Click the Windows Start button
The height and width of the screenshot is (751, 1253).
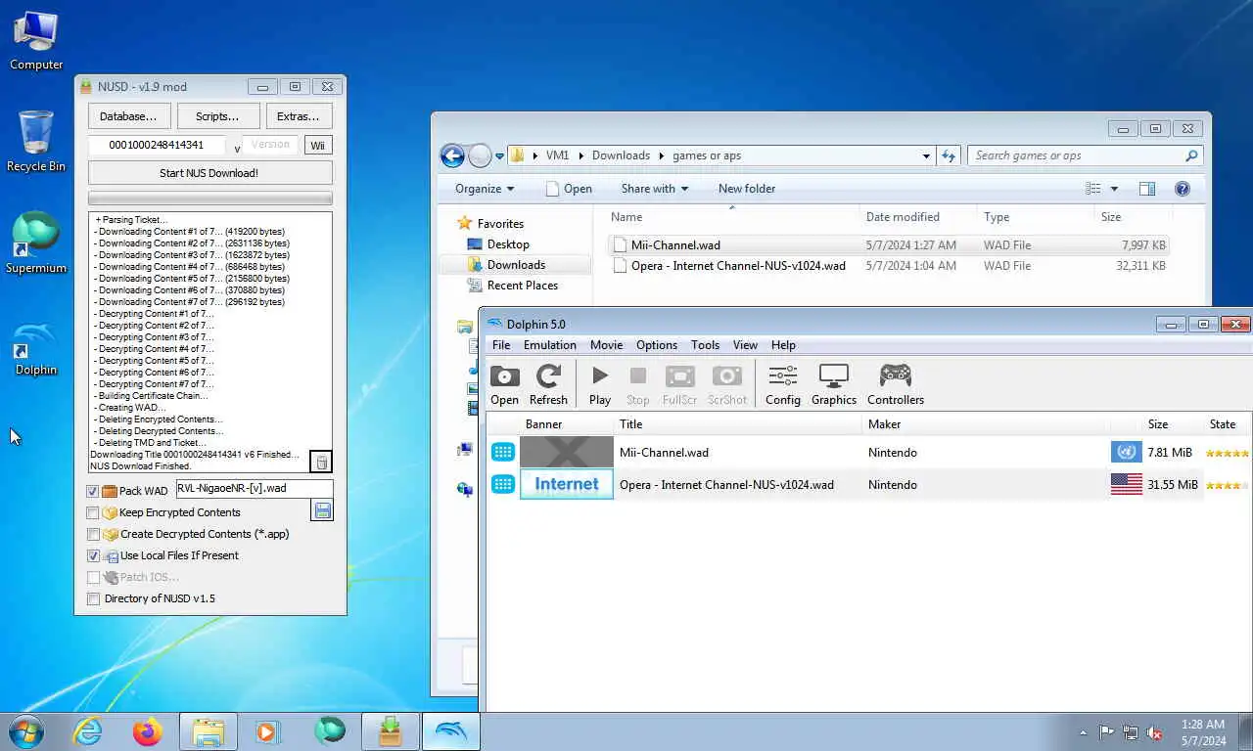tap(25, 731)
